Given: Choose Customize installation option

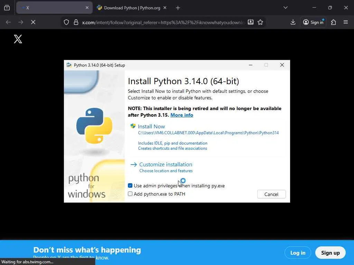Looking at the screenshot, I should 166,165.
